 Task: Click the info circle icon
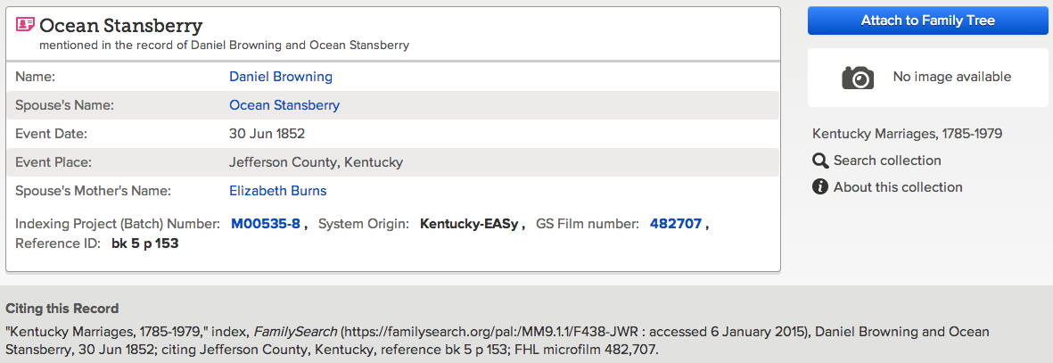pos(820,187)
